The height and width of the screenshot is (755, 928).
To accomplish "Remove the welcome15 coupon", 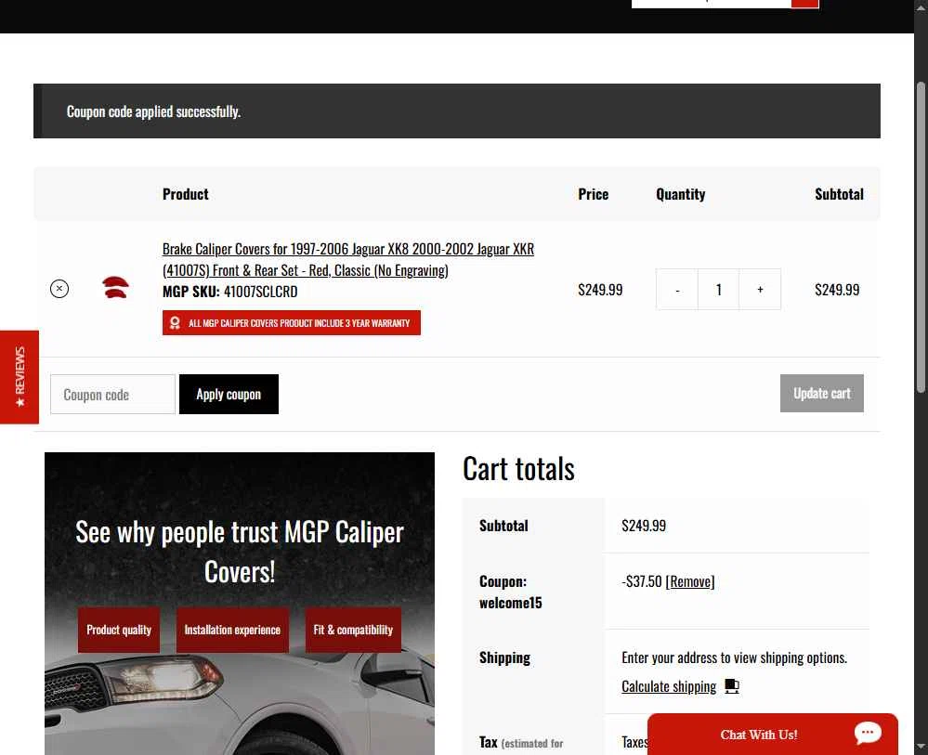I will point(690,581).
